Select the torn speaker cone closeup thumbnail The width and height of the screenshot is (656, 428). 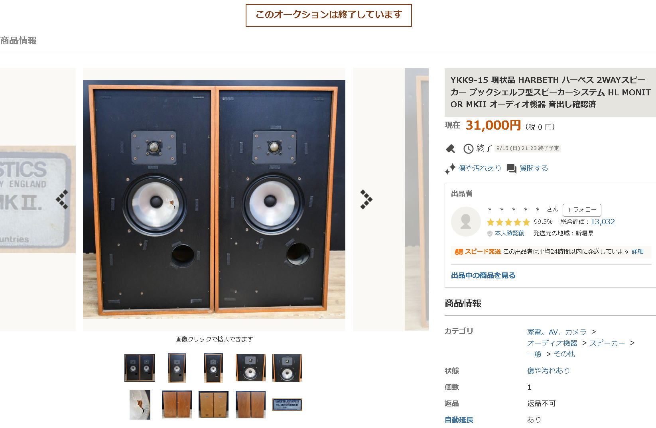tap(140, 404)
